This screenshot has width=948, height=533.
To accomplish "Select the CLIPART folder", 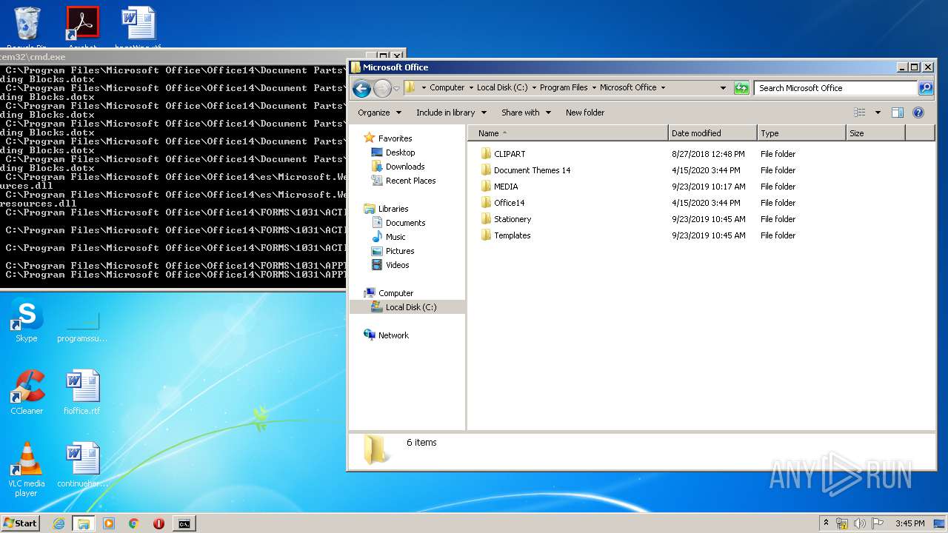I will click(x=510, y=154).
